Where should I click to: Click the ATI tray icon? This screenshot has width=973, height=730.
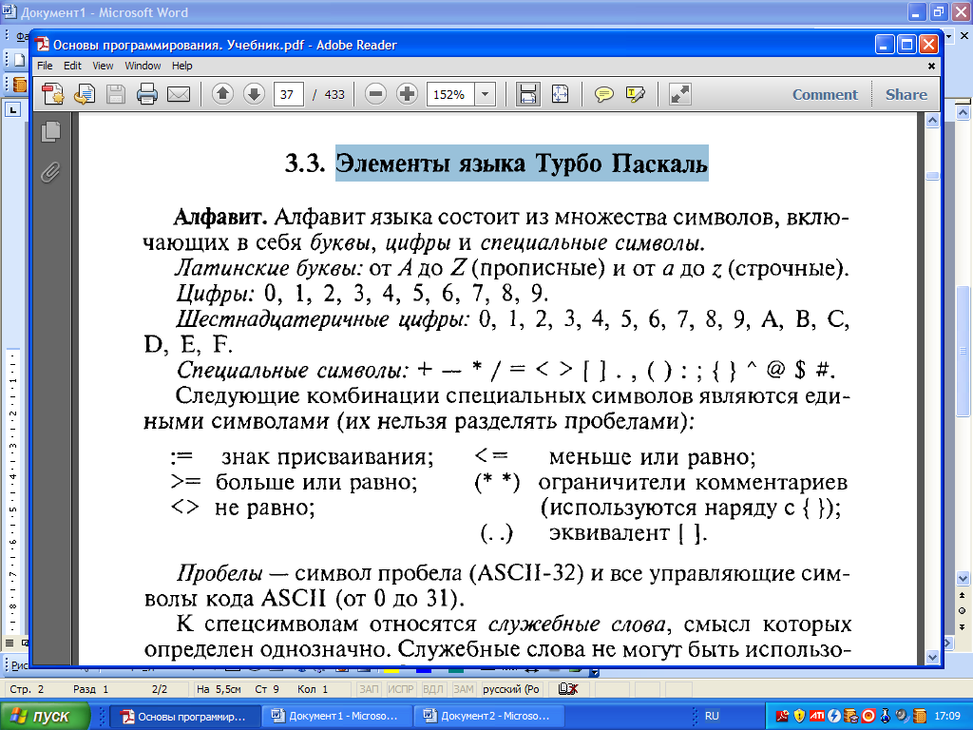point(816,716)
